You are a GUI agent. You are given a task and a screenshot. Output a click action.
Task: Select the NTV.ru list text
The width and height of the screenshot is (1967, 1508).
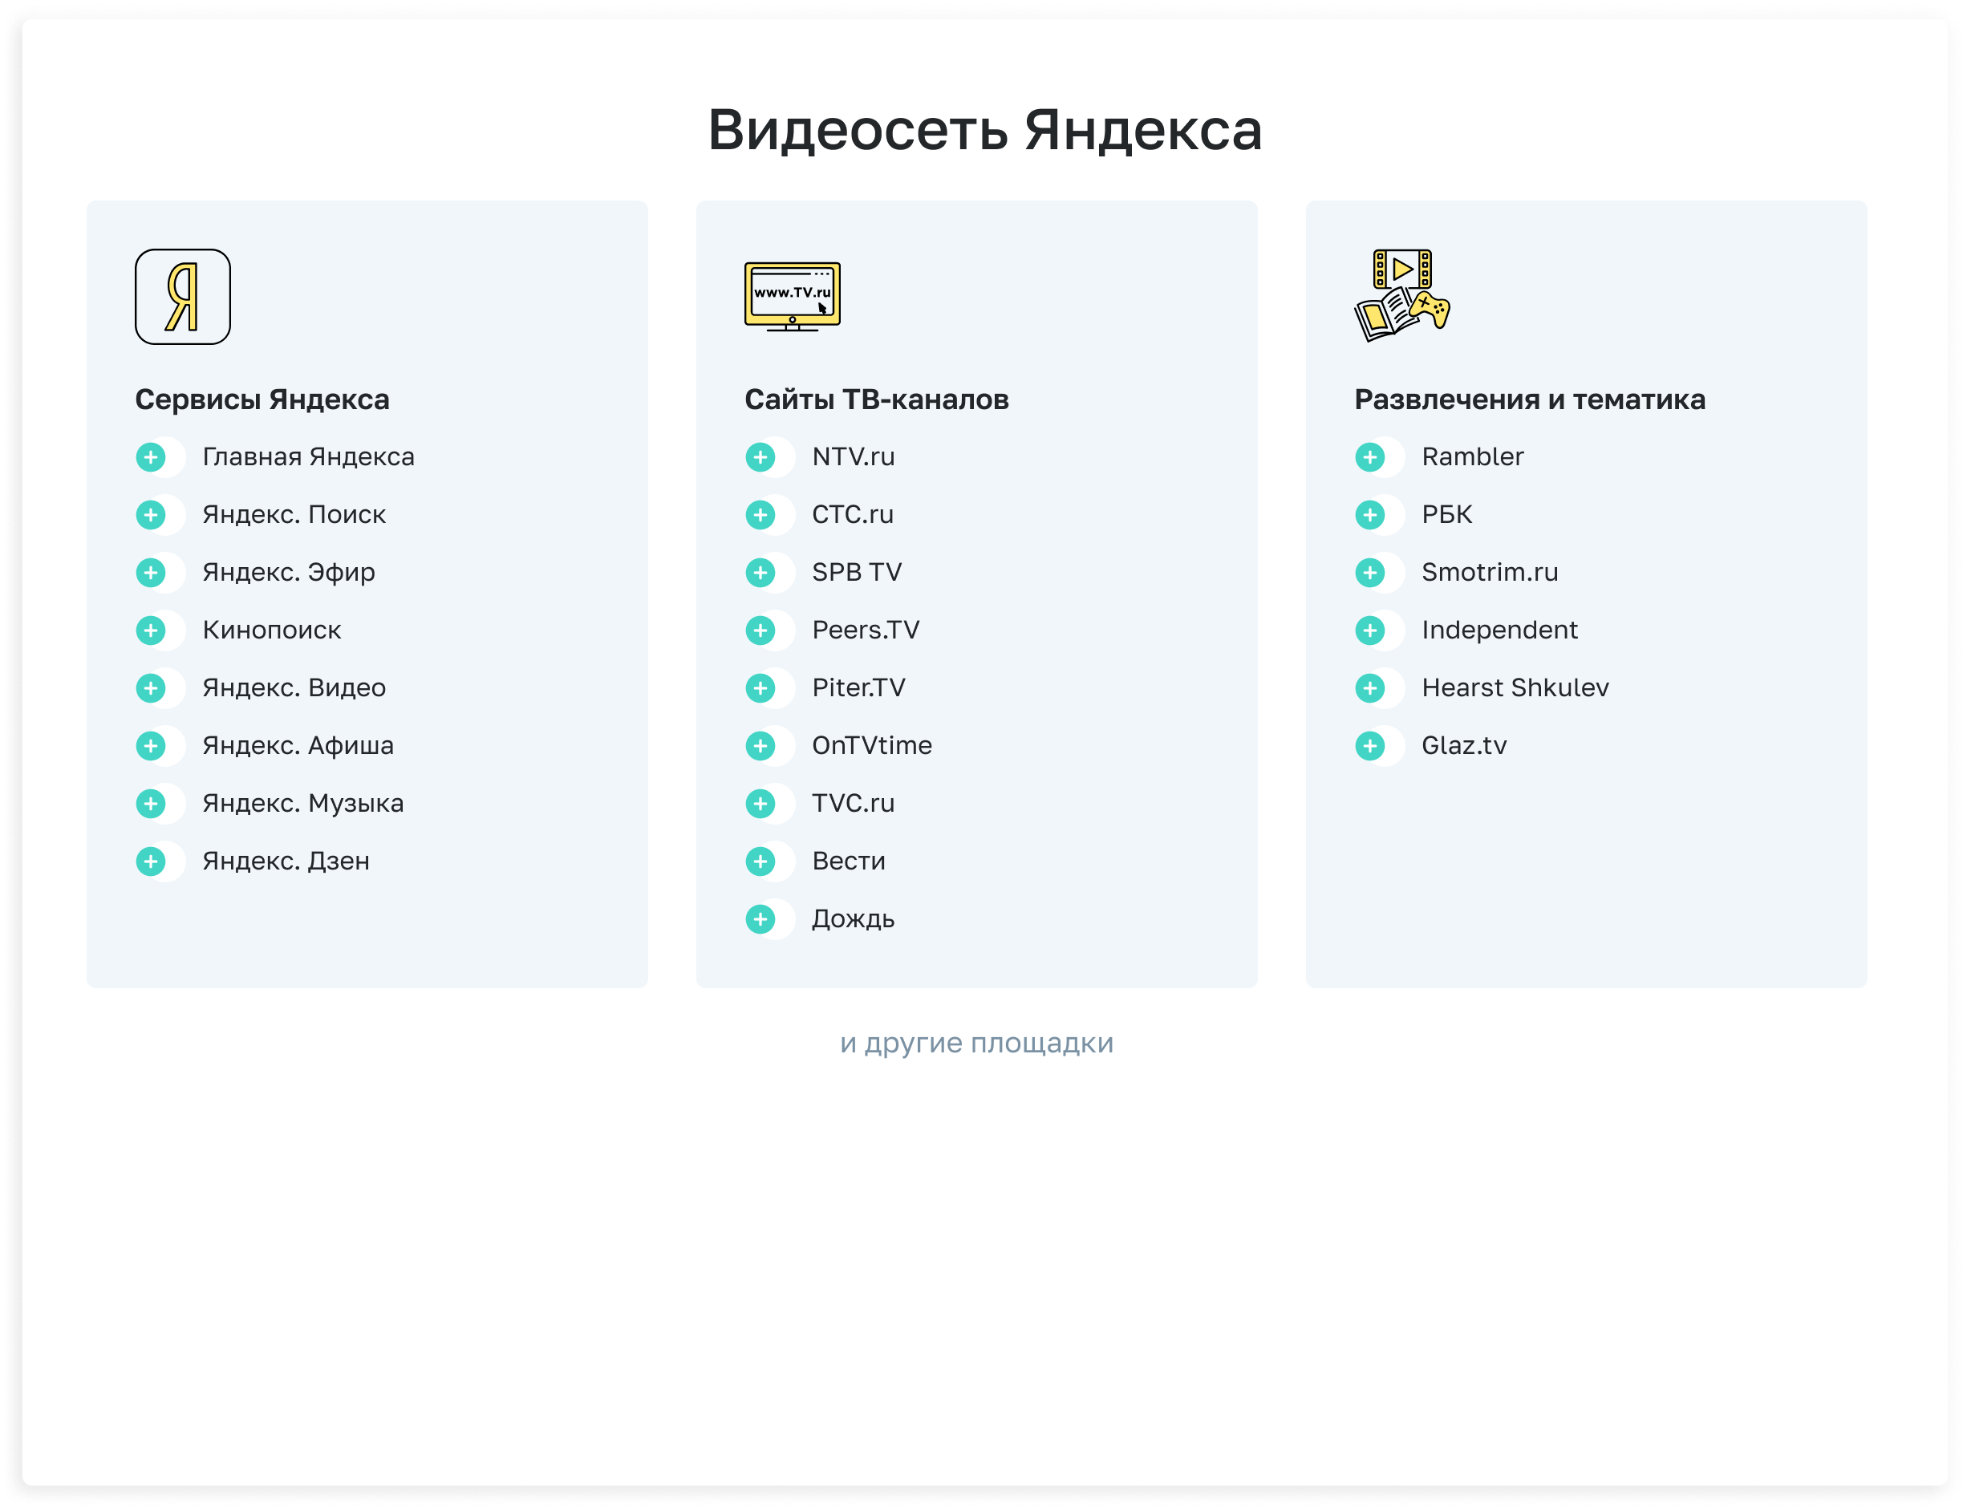tap(854, 457)
